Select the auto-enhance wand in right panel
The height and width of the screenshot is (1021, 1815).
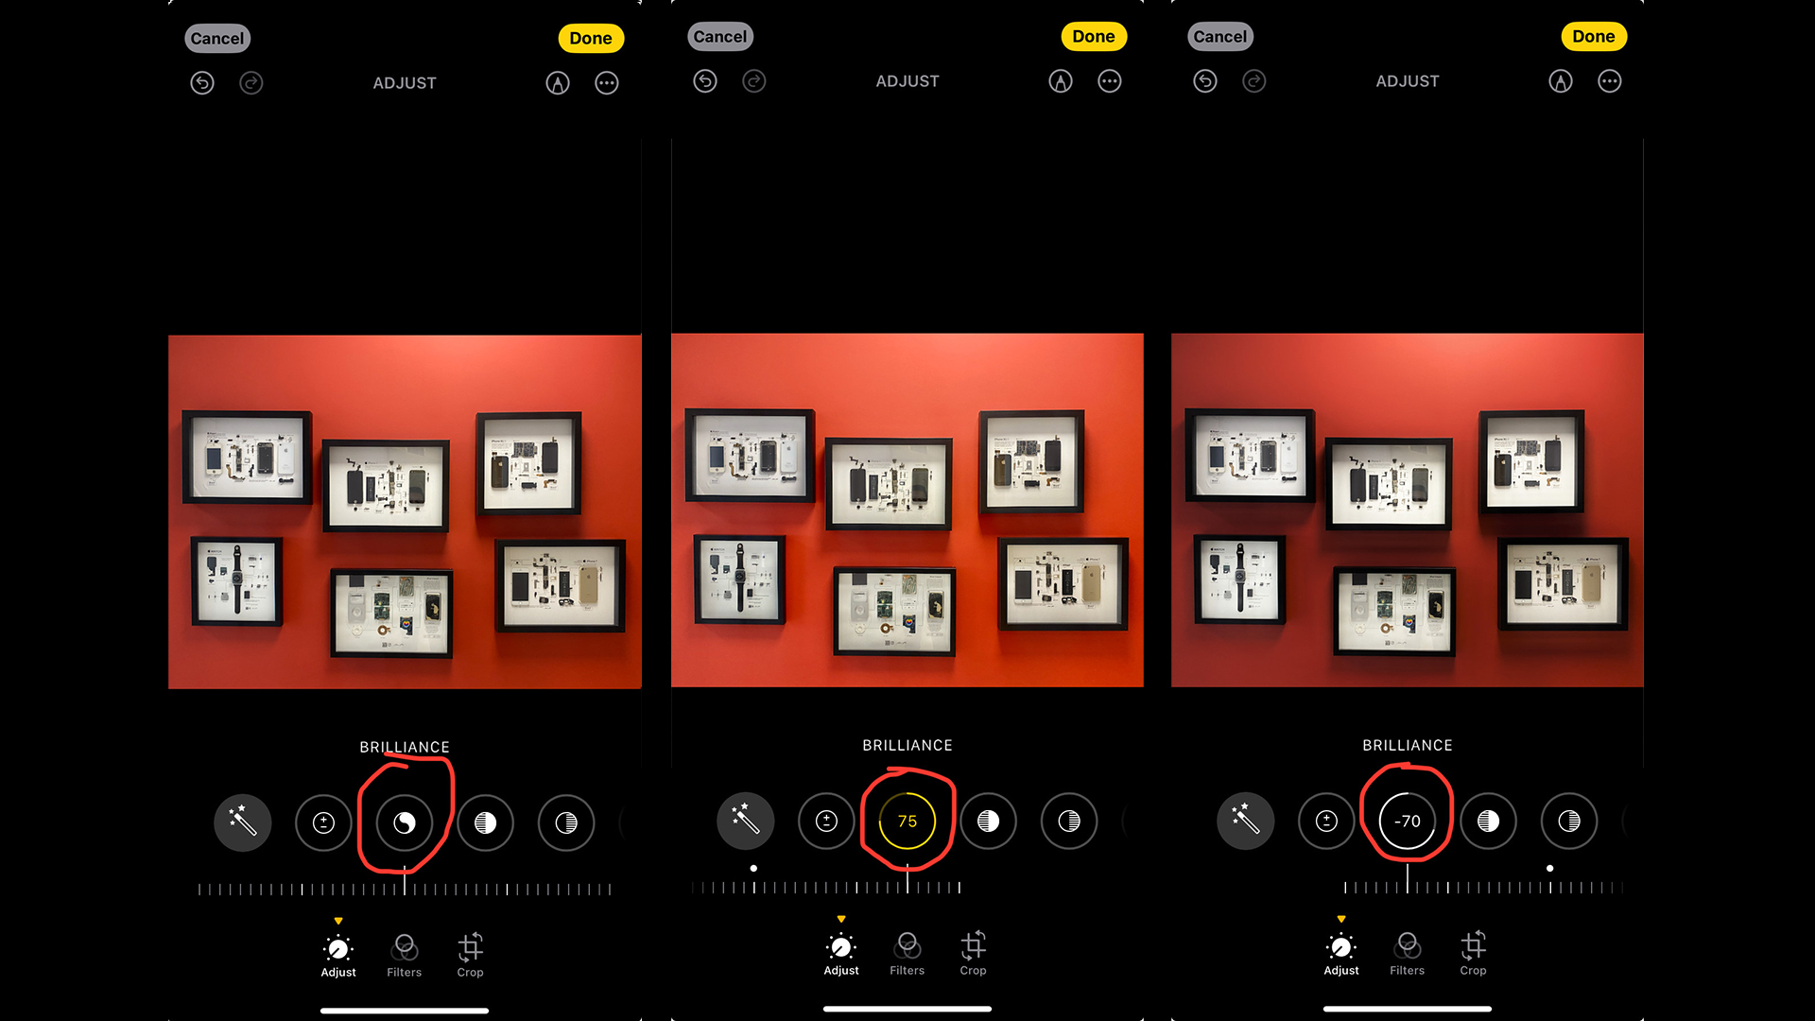[x=1243, y=821]
